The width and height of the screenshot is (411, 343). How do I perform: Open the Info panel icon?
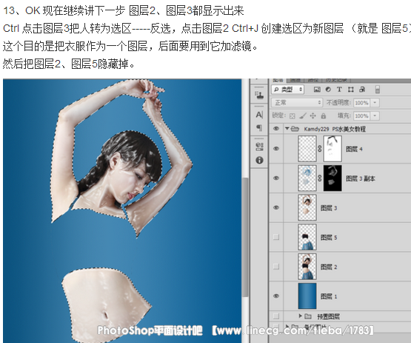(x=259, y=160)
